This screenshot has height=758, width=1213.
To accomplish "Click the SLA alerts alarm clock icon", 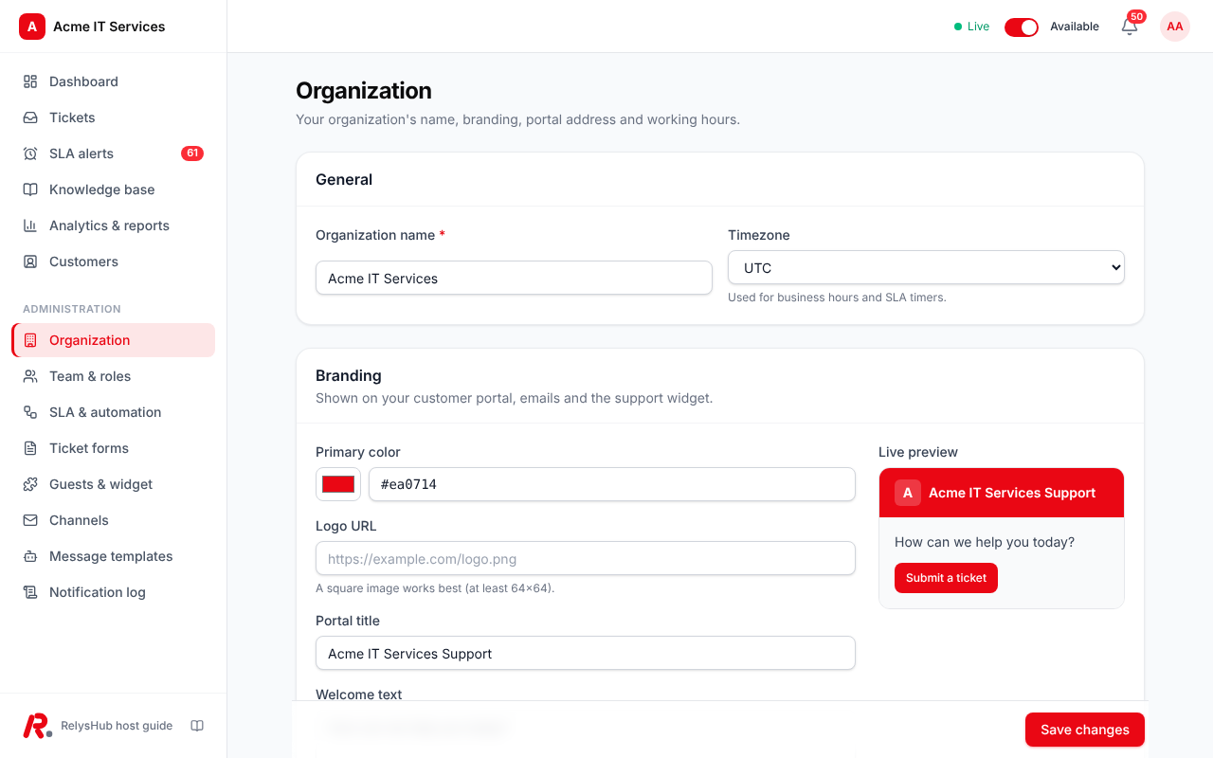I will point(30,153).
